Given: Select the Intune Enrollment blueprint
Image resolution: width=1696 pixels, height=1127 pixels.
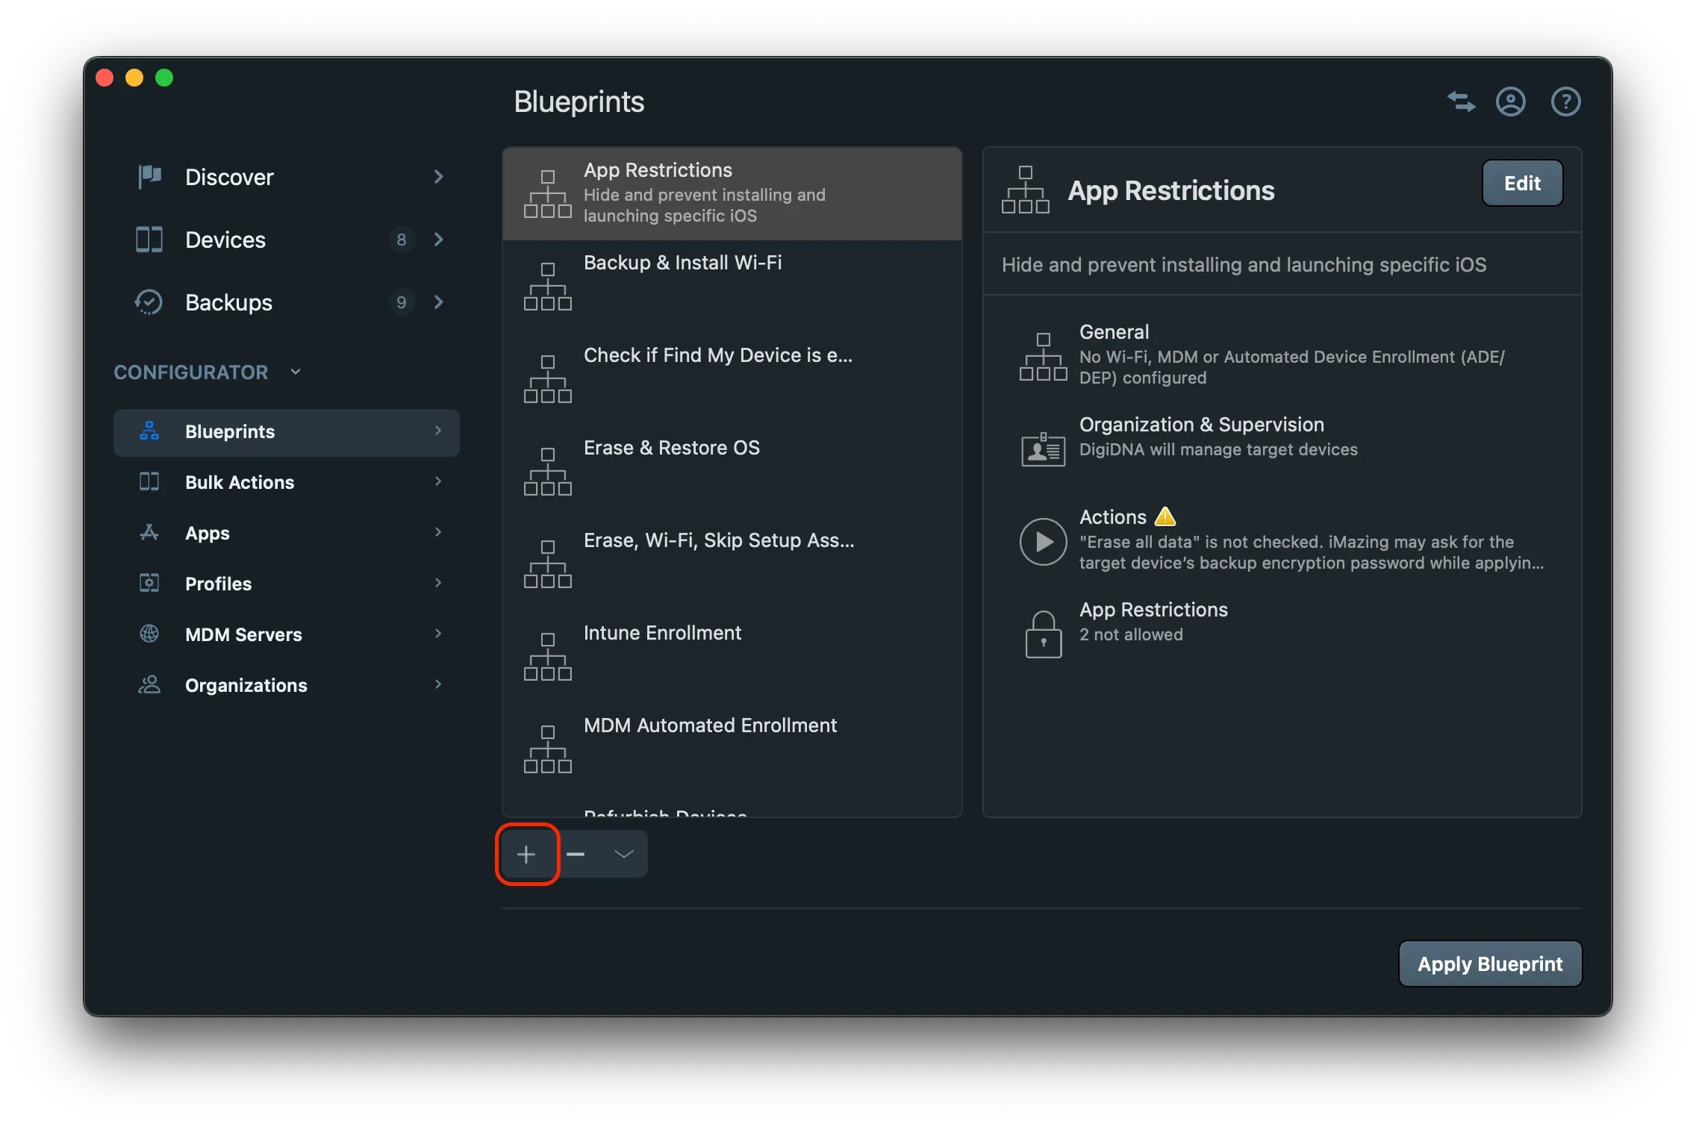Looking at the screenshot, I should (x=662, y=634).
